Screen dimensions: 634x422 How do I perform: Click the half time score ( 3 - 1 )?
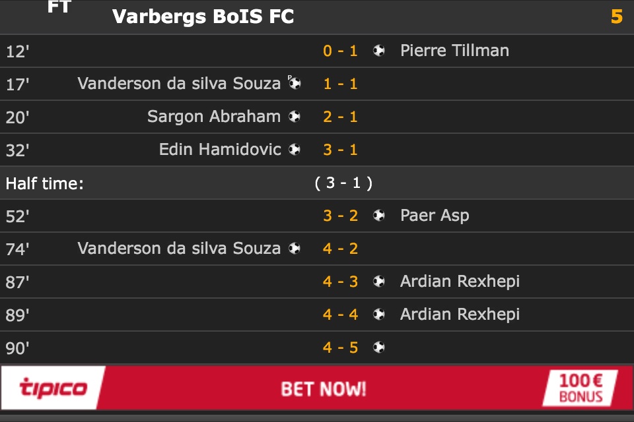pyautogui.click(x=343, y=183)
